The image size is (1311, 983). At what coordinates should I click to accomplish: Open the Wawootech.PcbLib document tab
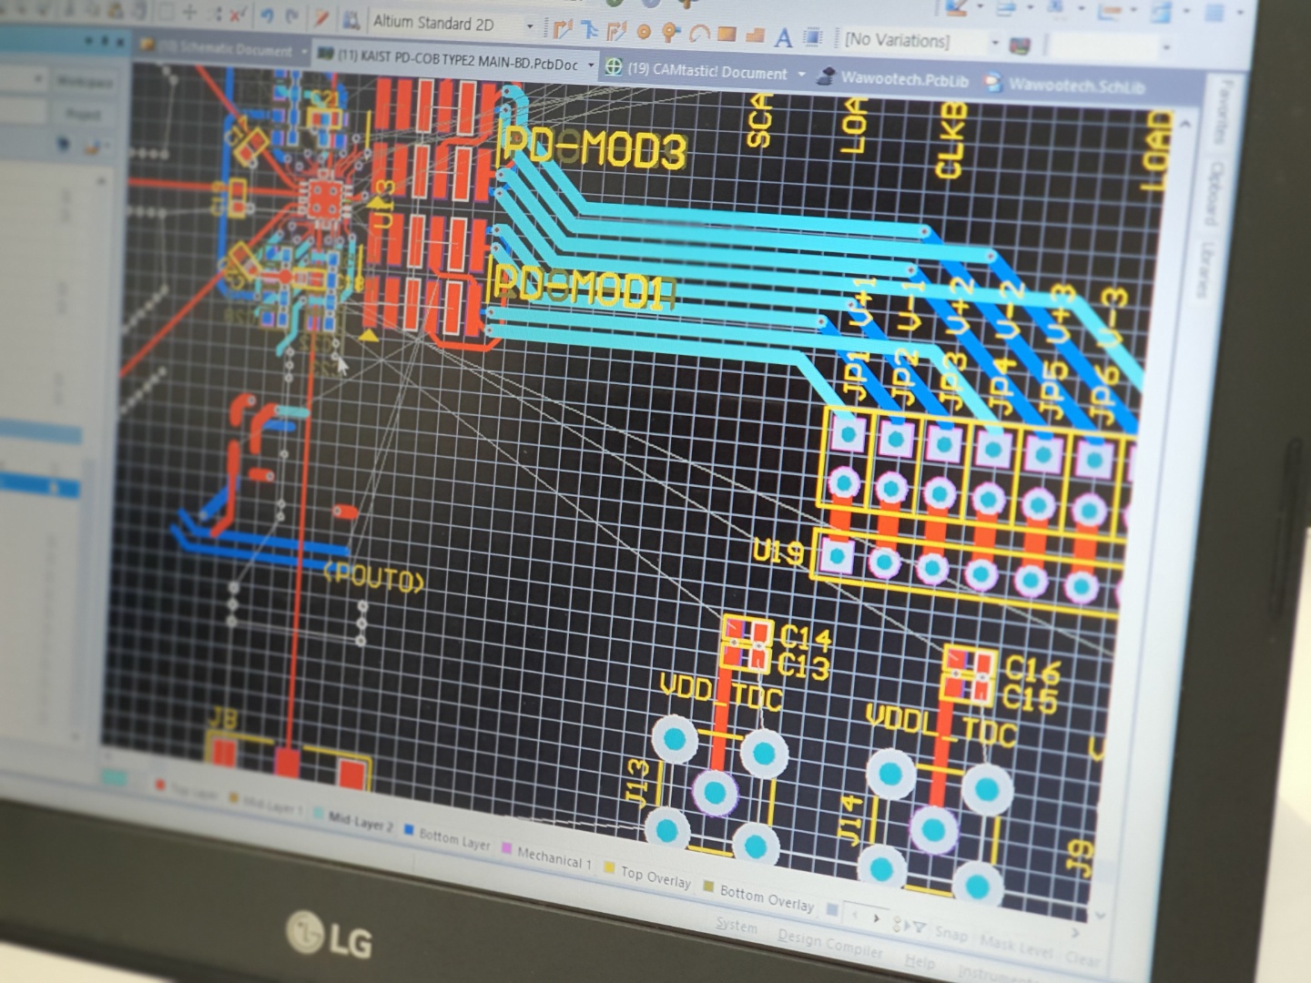pos(903,79)
